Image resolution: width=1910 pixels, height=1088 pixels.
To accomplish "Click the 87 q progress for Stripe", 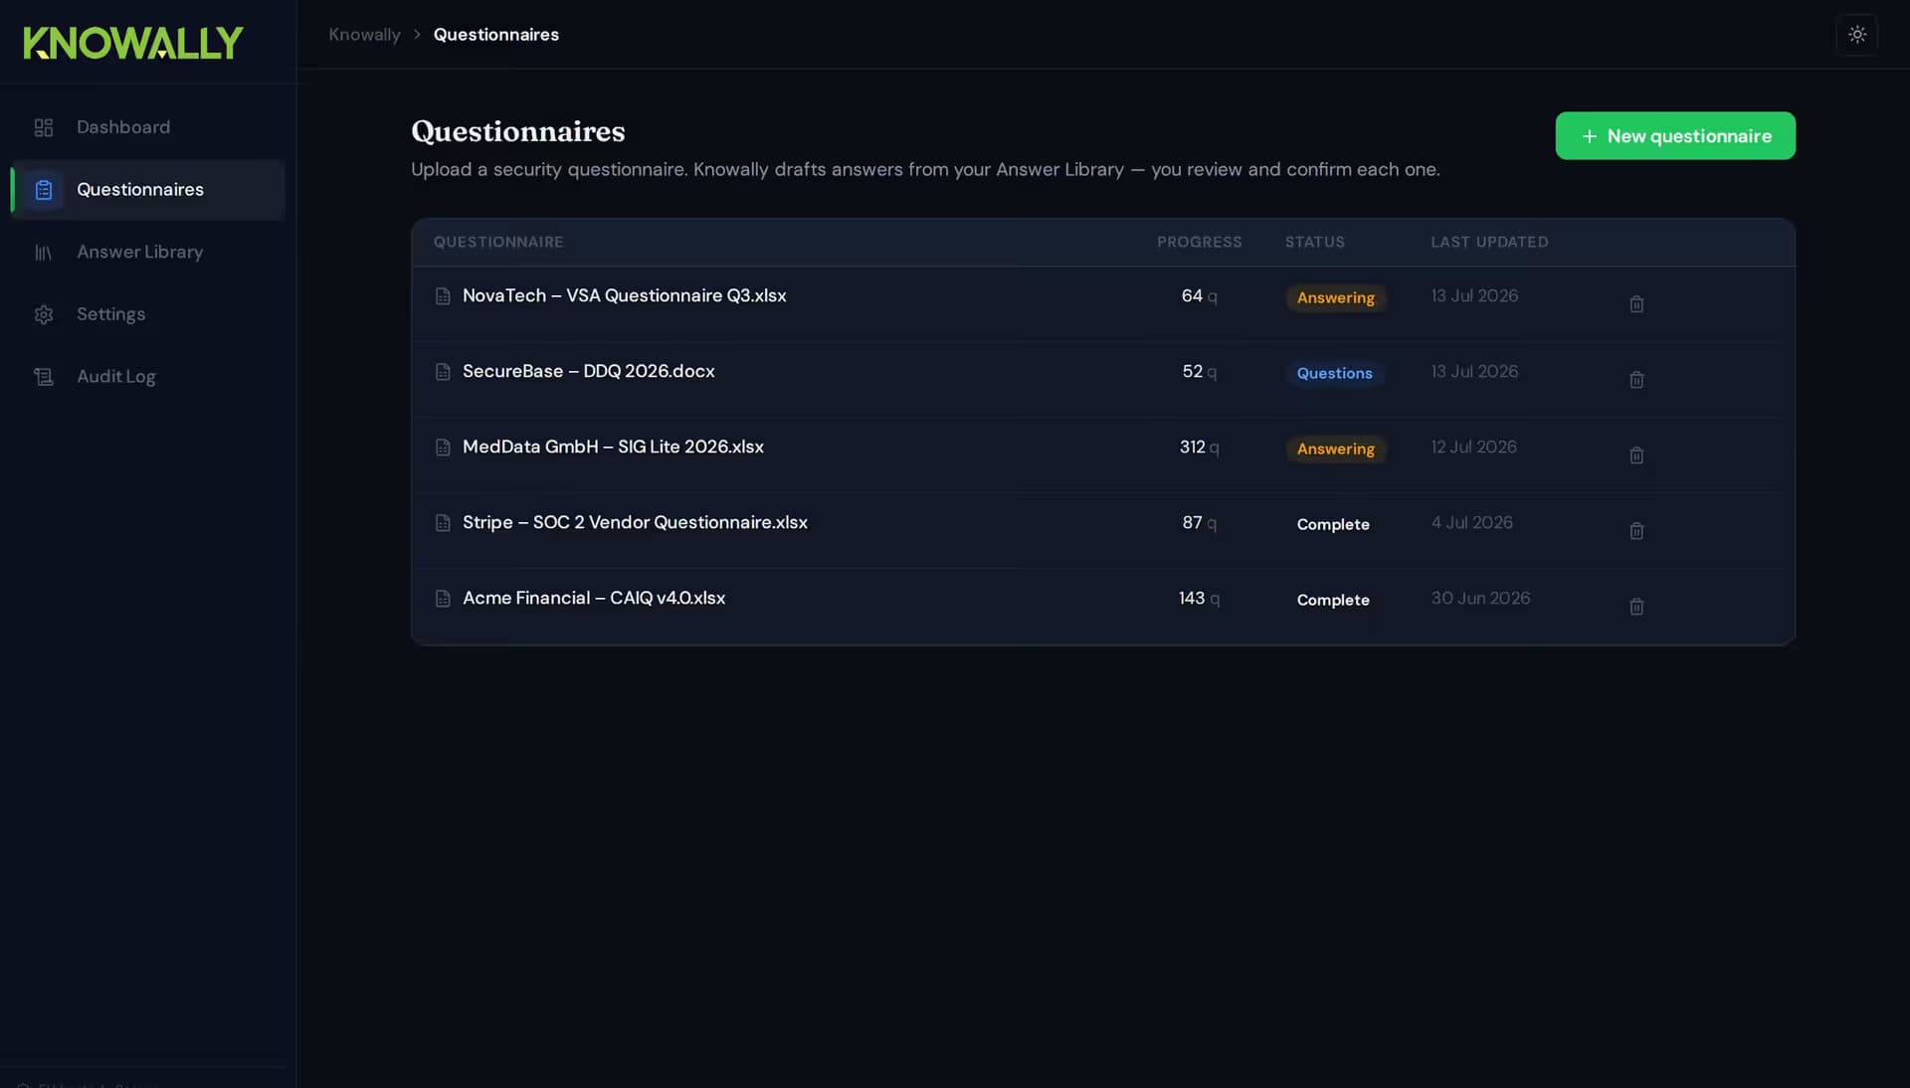I will [1199, 523].
